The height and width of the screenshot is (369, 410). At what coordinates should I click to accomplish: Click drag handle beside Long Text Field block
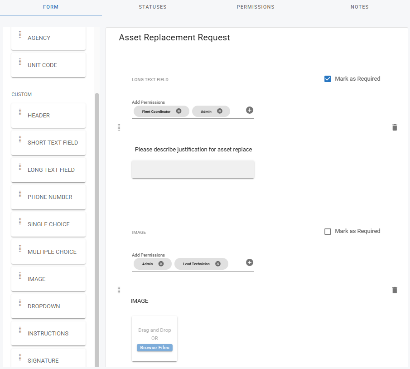click(x=119, y=127)
